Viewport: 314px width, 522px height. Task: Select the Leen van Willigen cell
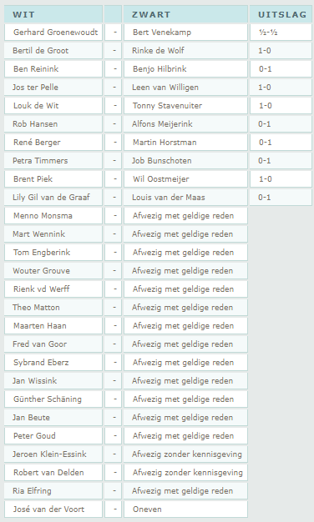(185, 88)
